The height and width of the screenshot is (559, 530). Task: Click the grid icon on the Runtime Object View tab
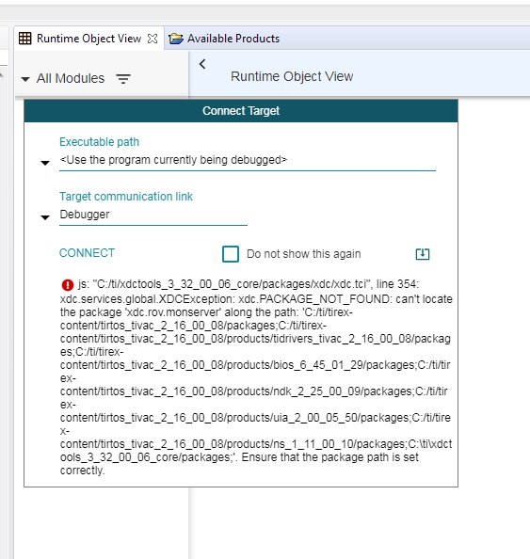pyautogui.click(x=25, y=39)
